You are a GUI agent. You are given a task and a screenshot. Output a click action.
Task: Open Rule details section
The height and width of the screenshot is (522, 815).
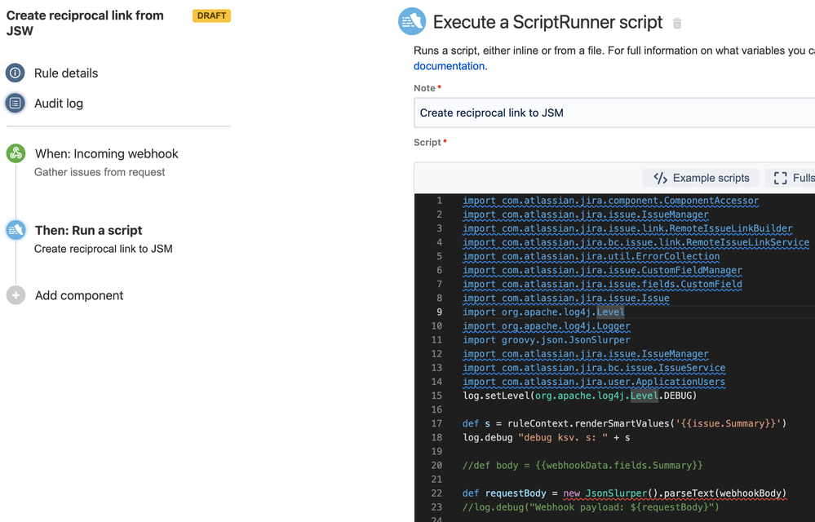pyautogui.click(x=66, y=73)
